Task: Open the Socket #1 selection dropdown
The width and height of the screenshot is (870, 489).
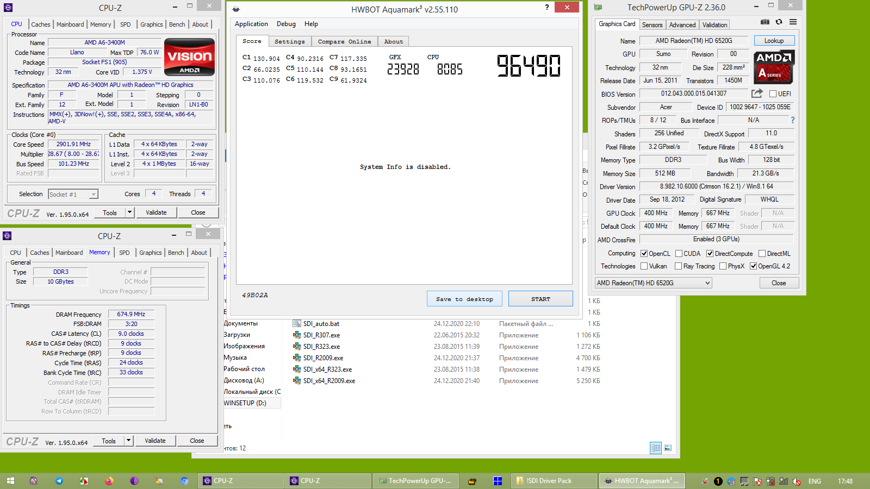Action: [x=73, y=195]
